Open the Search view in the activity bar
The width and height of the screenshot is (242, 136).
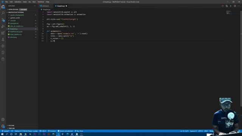pyautogui.click(x=3, y=13)
